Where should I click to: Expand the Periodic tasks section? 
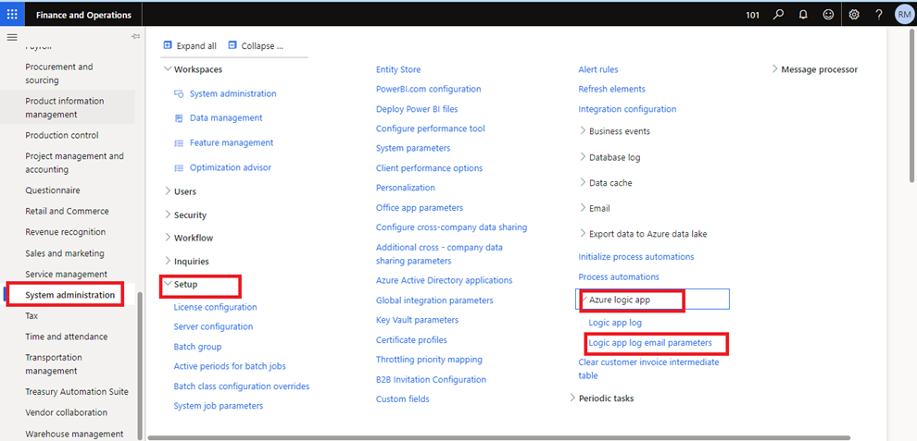pos(572,398)
